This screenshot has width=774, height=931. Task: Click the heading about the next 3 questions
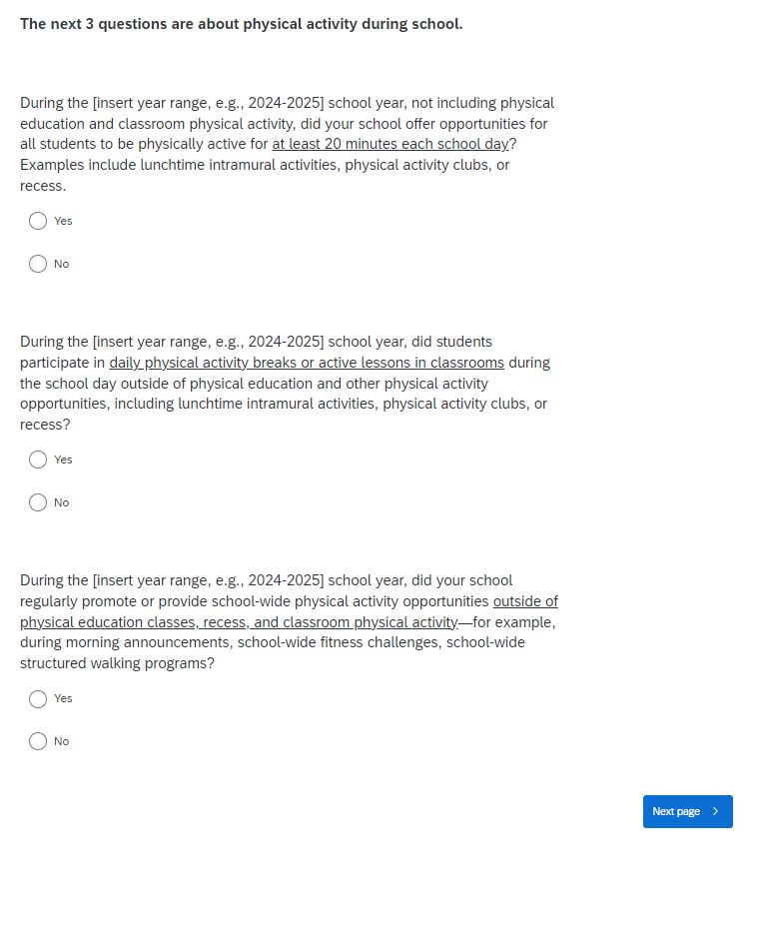[241, 24]
